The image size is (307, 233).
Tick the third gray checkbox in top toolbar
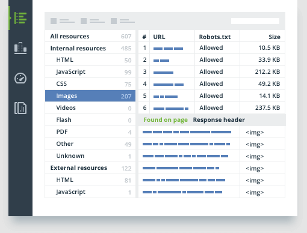(x=114, y=21)
